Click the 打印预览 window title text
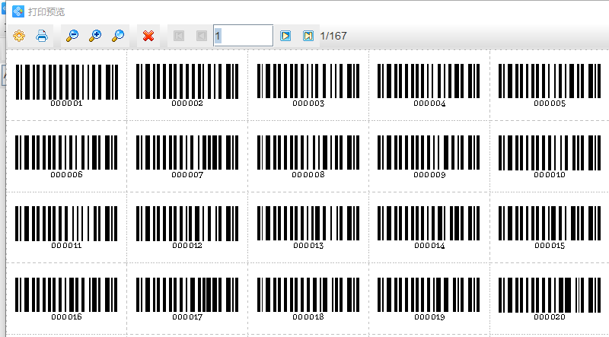609x337 pixels. (46, 12)
